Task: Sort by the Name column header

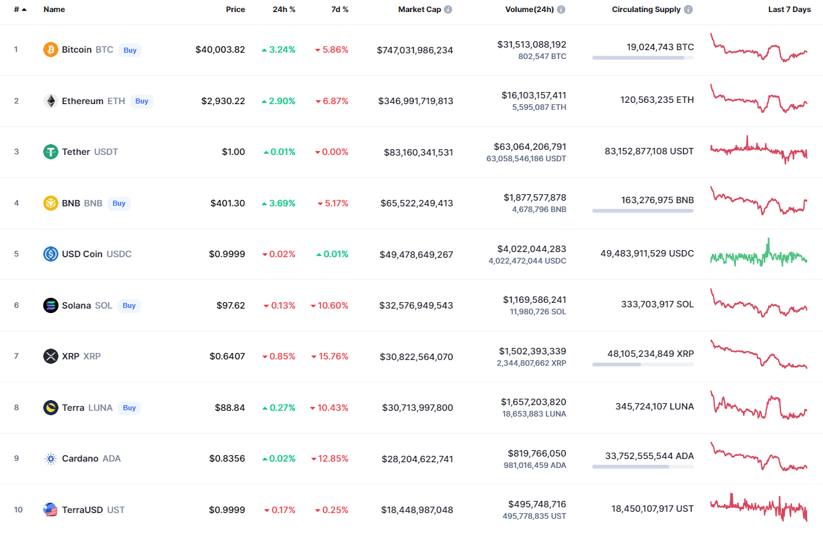Action: (54, 10)
